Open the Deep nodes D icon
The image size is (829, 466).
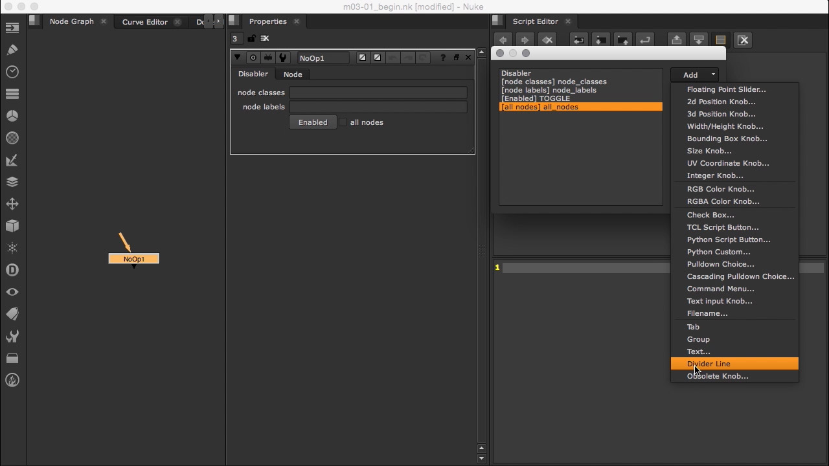click(12, 270)
